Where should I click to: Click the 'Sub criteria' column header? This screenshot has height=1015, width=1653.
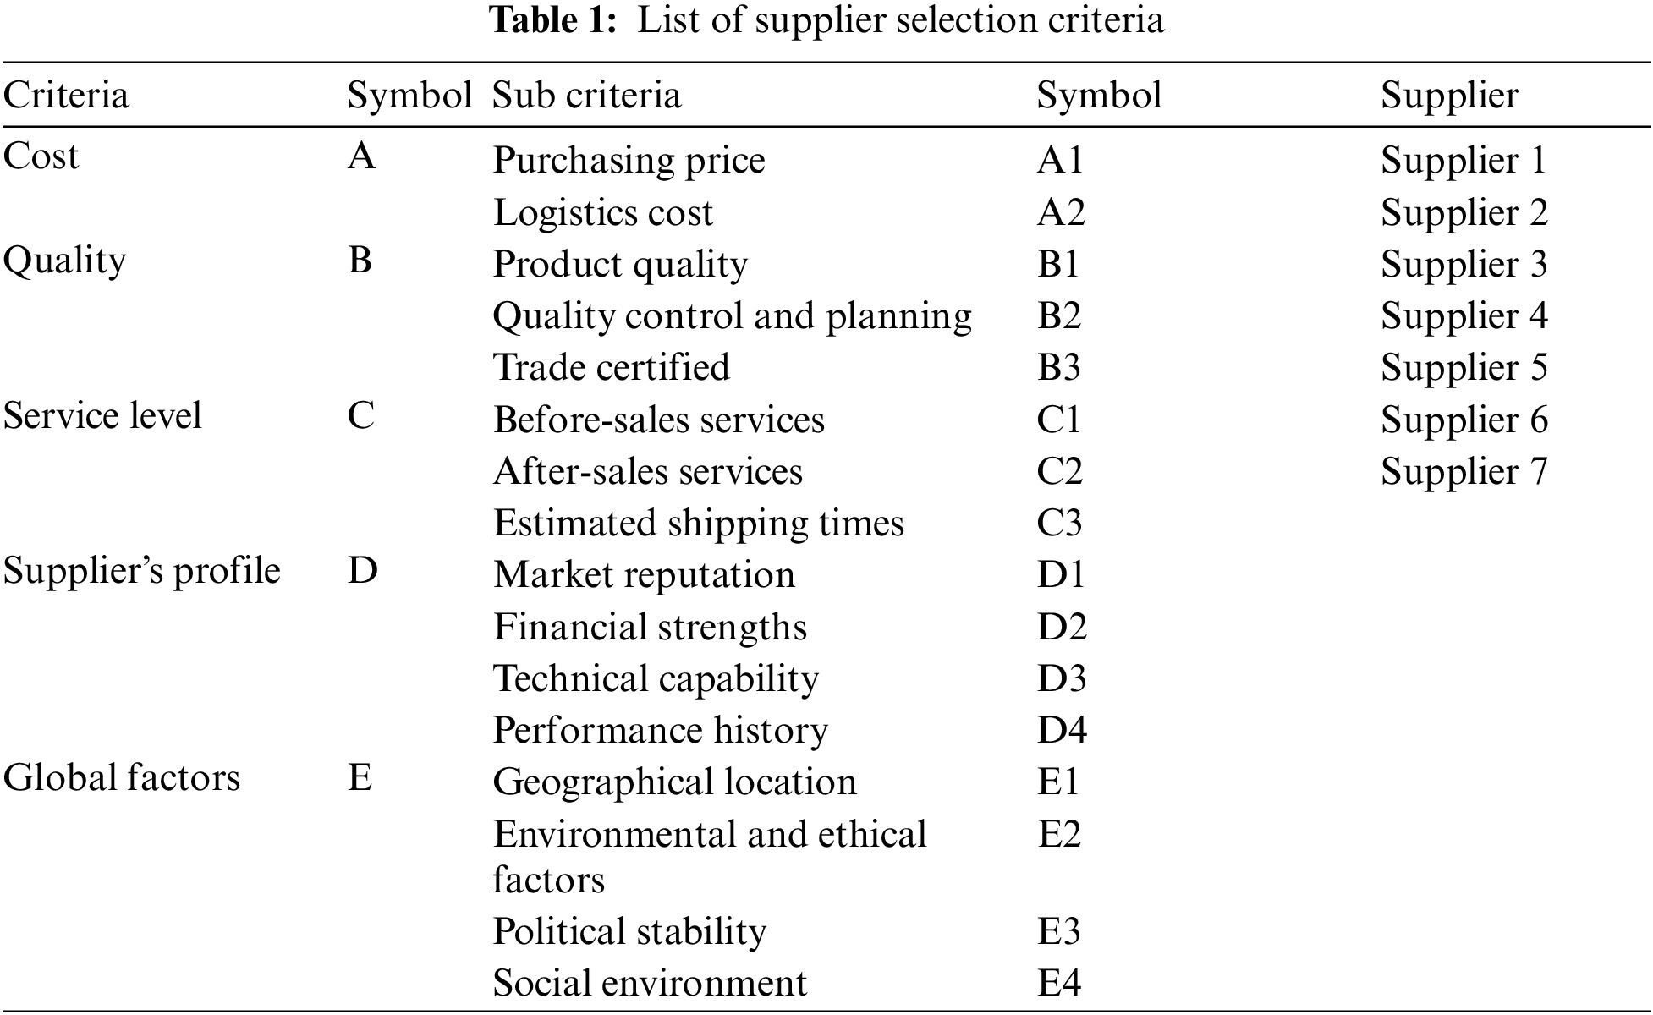coord(586,95)
